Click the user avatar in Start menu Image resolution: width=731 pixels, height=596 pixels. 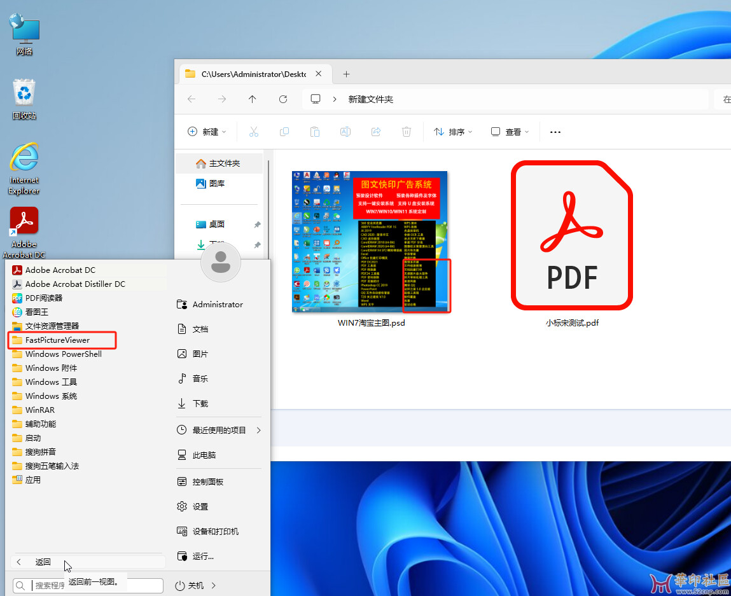(221, 262)
